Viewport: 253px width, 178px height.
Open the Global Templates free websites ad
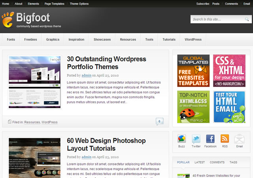tap(193, 71)
